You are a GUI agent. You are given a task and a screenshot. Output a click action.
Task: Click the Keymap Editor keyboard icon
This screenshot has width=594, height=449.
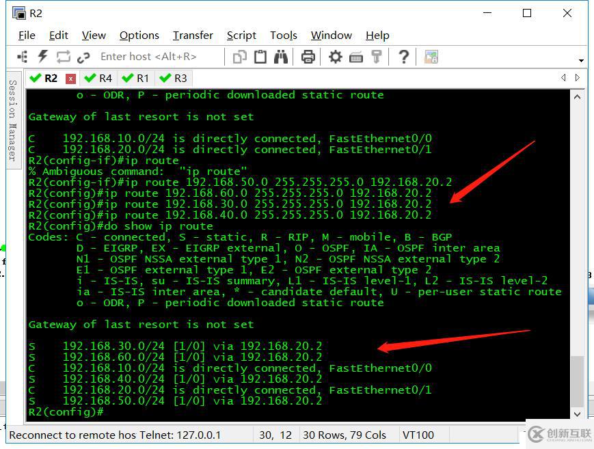click(355, 57)
